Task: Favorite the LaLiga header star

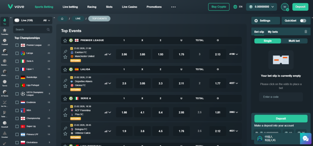Action: [65, 69]
